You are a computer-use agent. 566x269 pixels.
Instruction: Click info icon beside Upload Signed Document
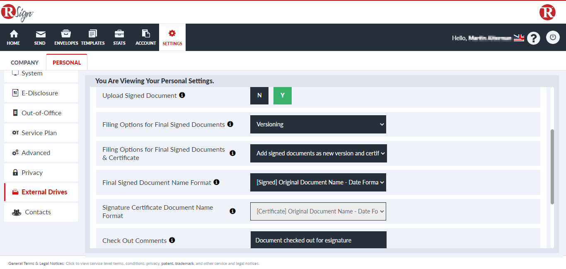[182, 95]
